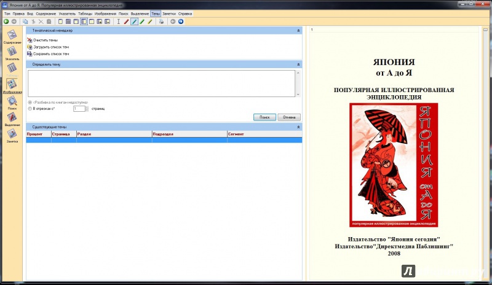Choose the blue highlighter marker
The height and width of the screenshot is (285, 492).
coord(134,21)
